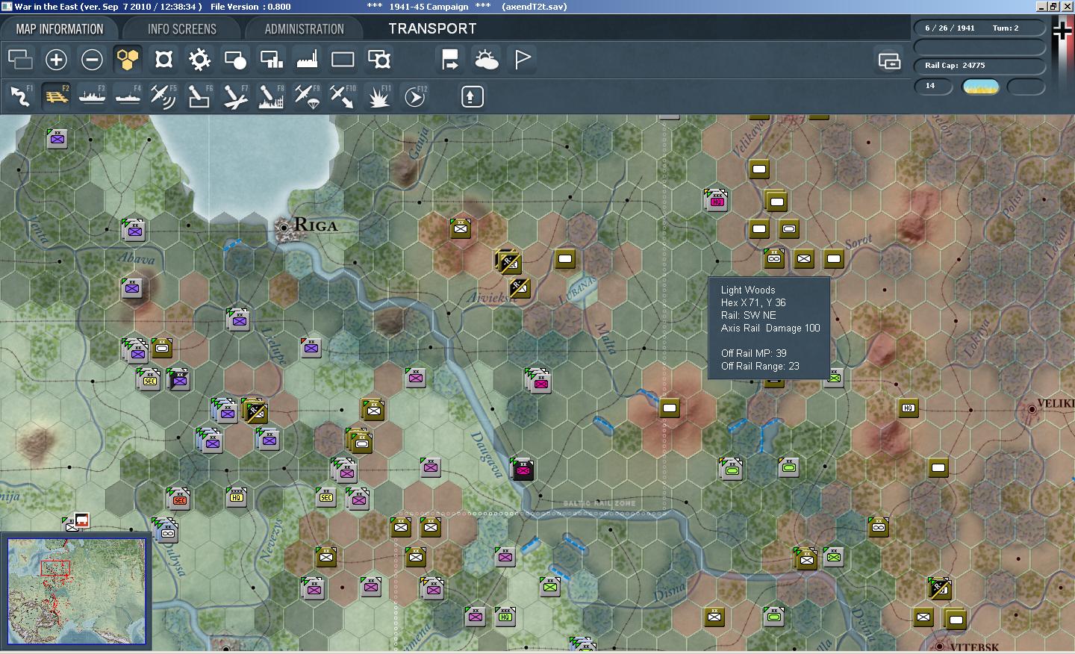
Task: Select the green HQ unit counter
Action: 505,616
